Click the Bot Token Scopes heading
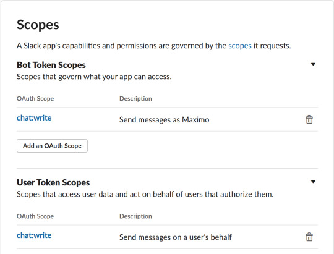Image resolution: width=334 pixels, height=254 pixels. (51, 65)
